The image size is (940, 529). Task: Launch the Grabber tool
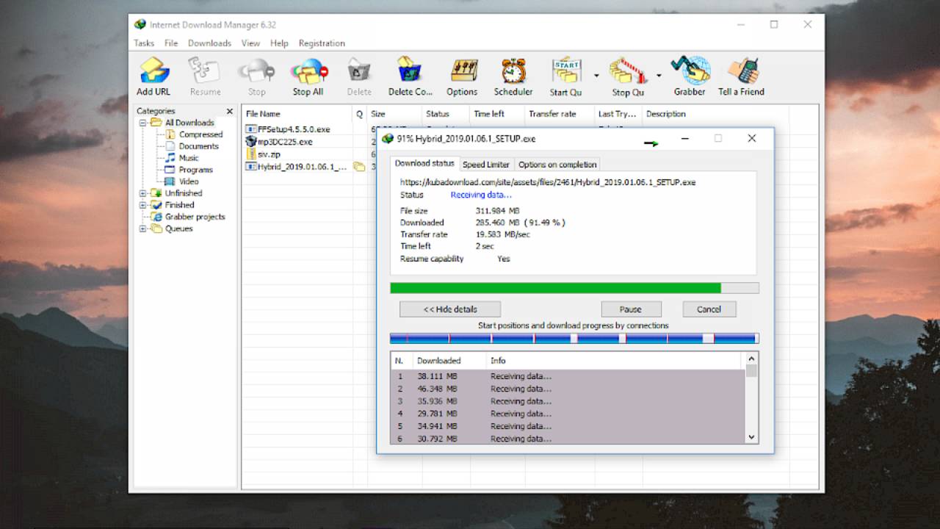coord(690,72)
